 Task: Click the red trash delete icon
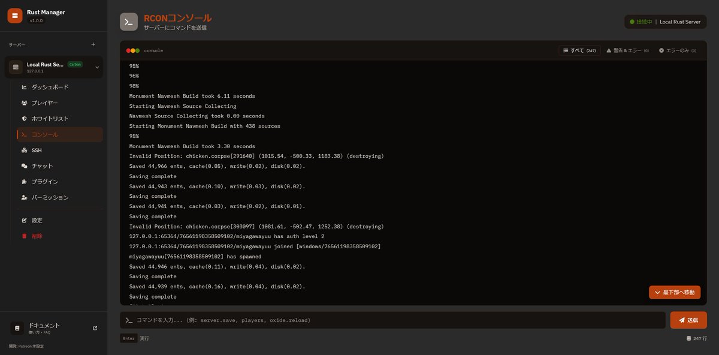pos(25,236)
